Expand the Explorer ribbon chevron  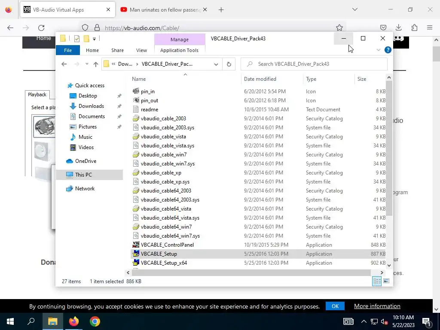coord(378,50)
